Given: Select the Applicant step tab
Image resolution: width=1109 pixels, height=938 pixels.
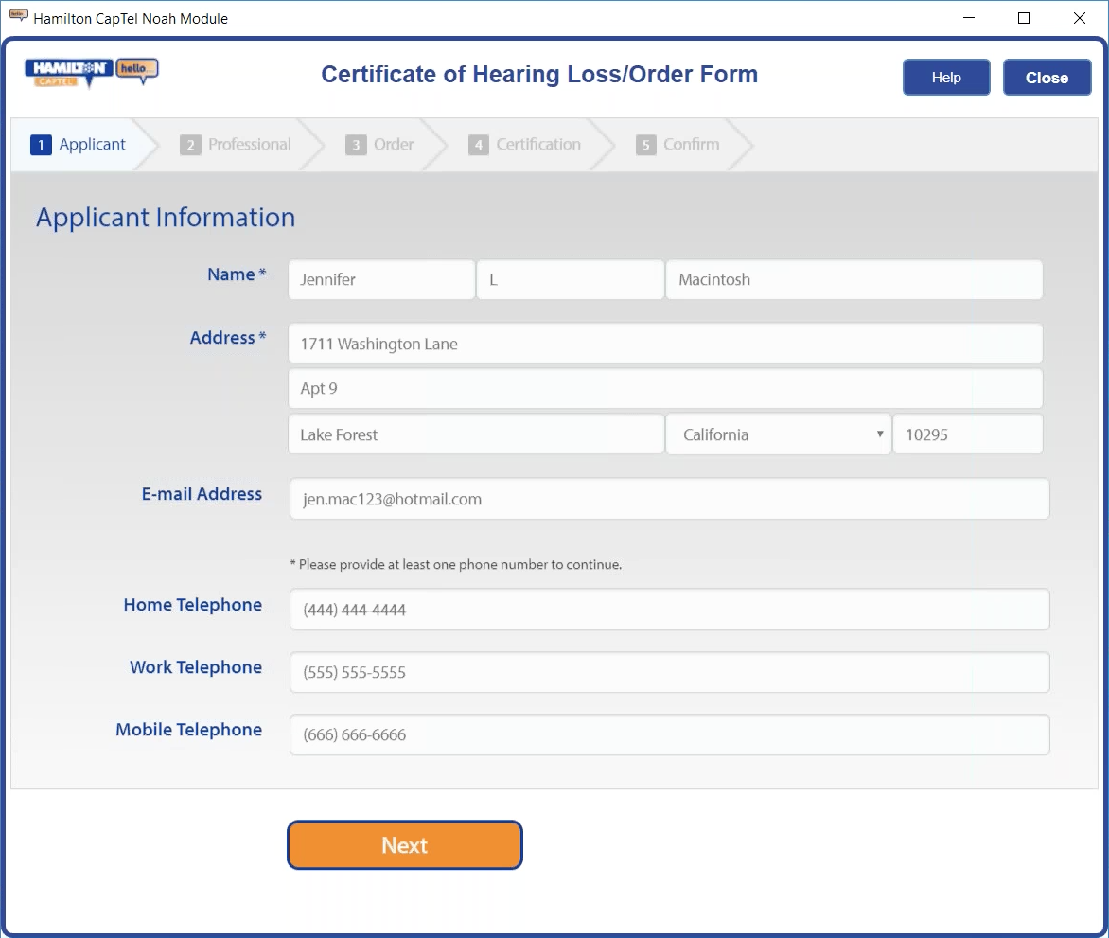Looking at the screenshot, I should [79, 145].
